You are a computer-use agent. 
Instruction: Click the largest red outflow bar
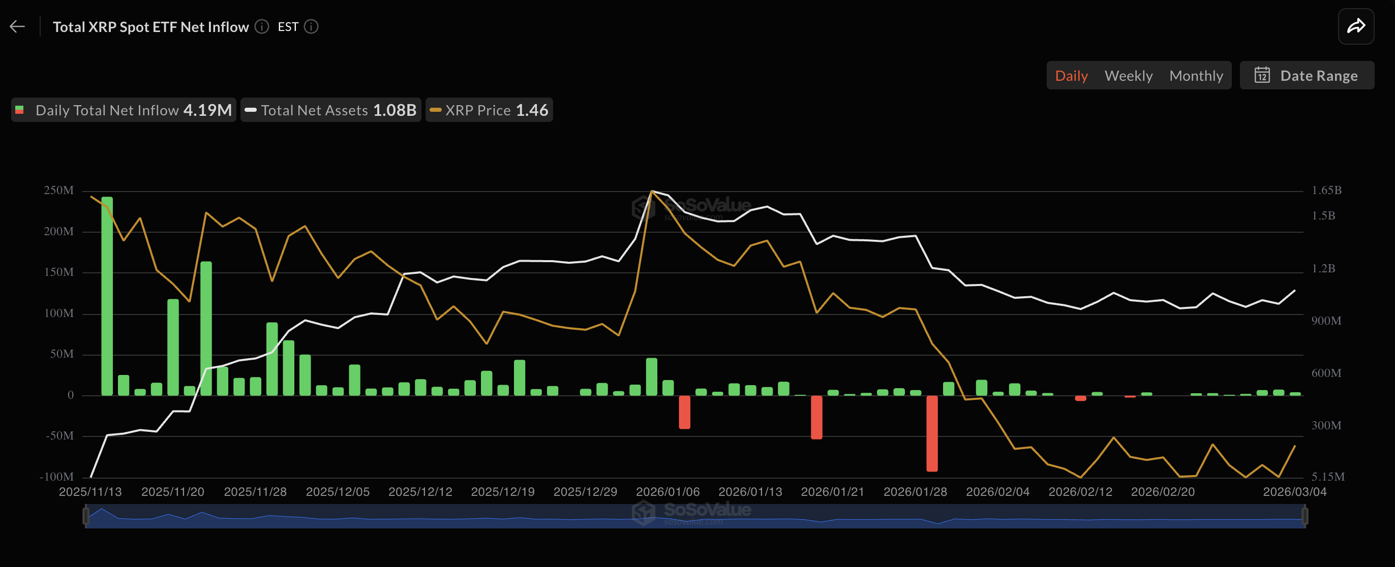pos(931,433)
